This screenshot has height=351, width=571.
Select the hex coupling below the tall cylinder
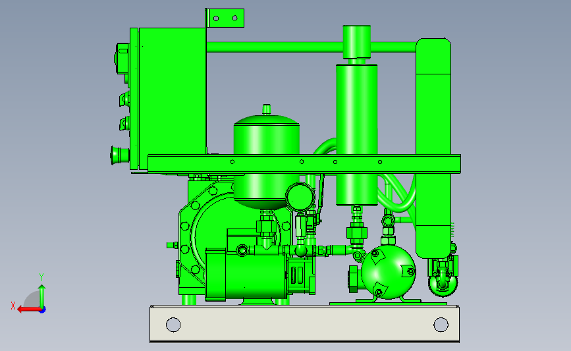[356, 233]
